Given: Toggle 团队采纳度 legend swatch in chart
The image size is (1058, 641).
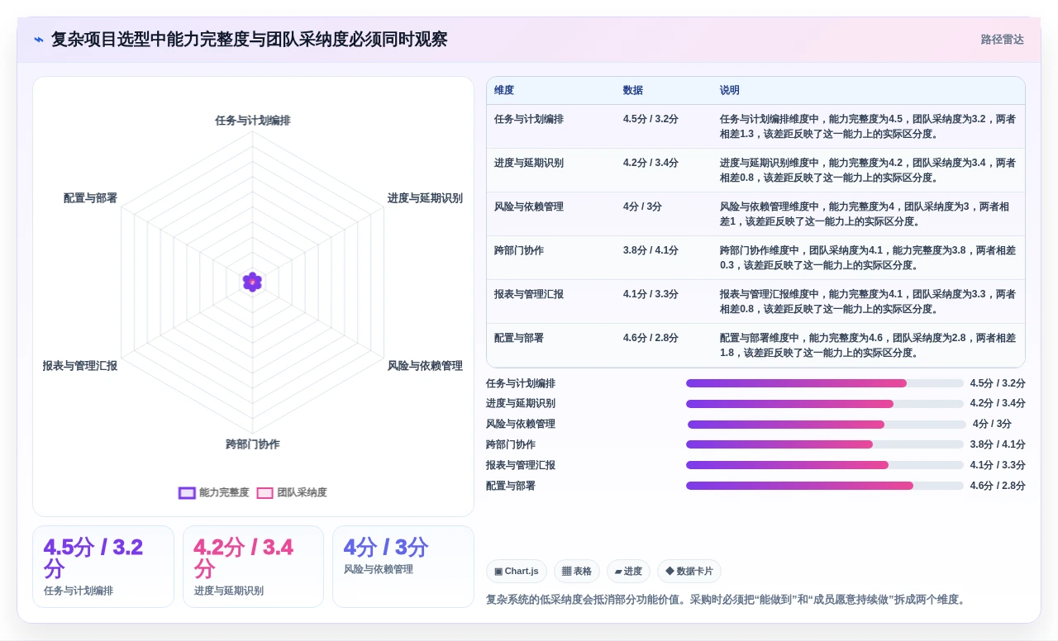Looking at the screenshot, I should [x=264, y=492].
